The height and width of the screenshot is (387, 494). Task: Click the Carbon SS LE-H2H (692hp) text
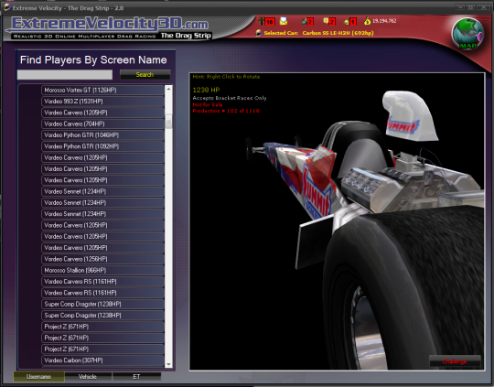(x=338, y=33)
